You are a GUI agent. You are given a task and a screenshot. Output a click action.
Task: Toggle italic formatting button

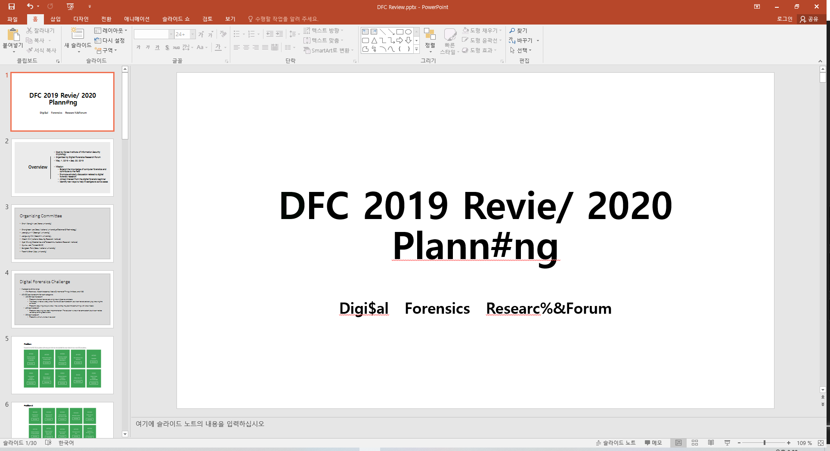pos(148,47)
